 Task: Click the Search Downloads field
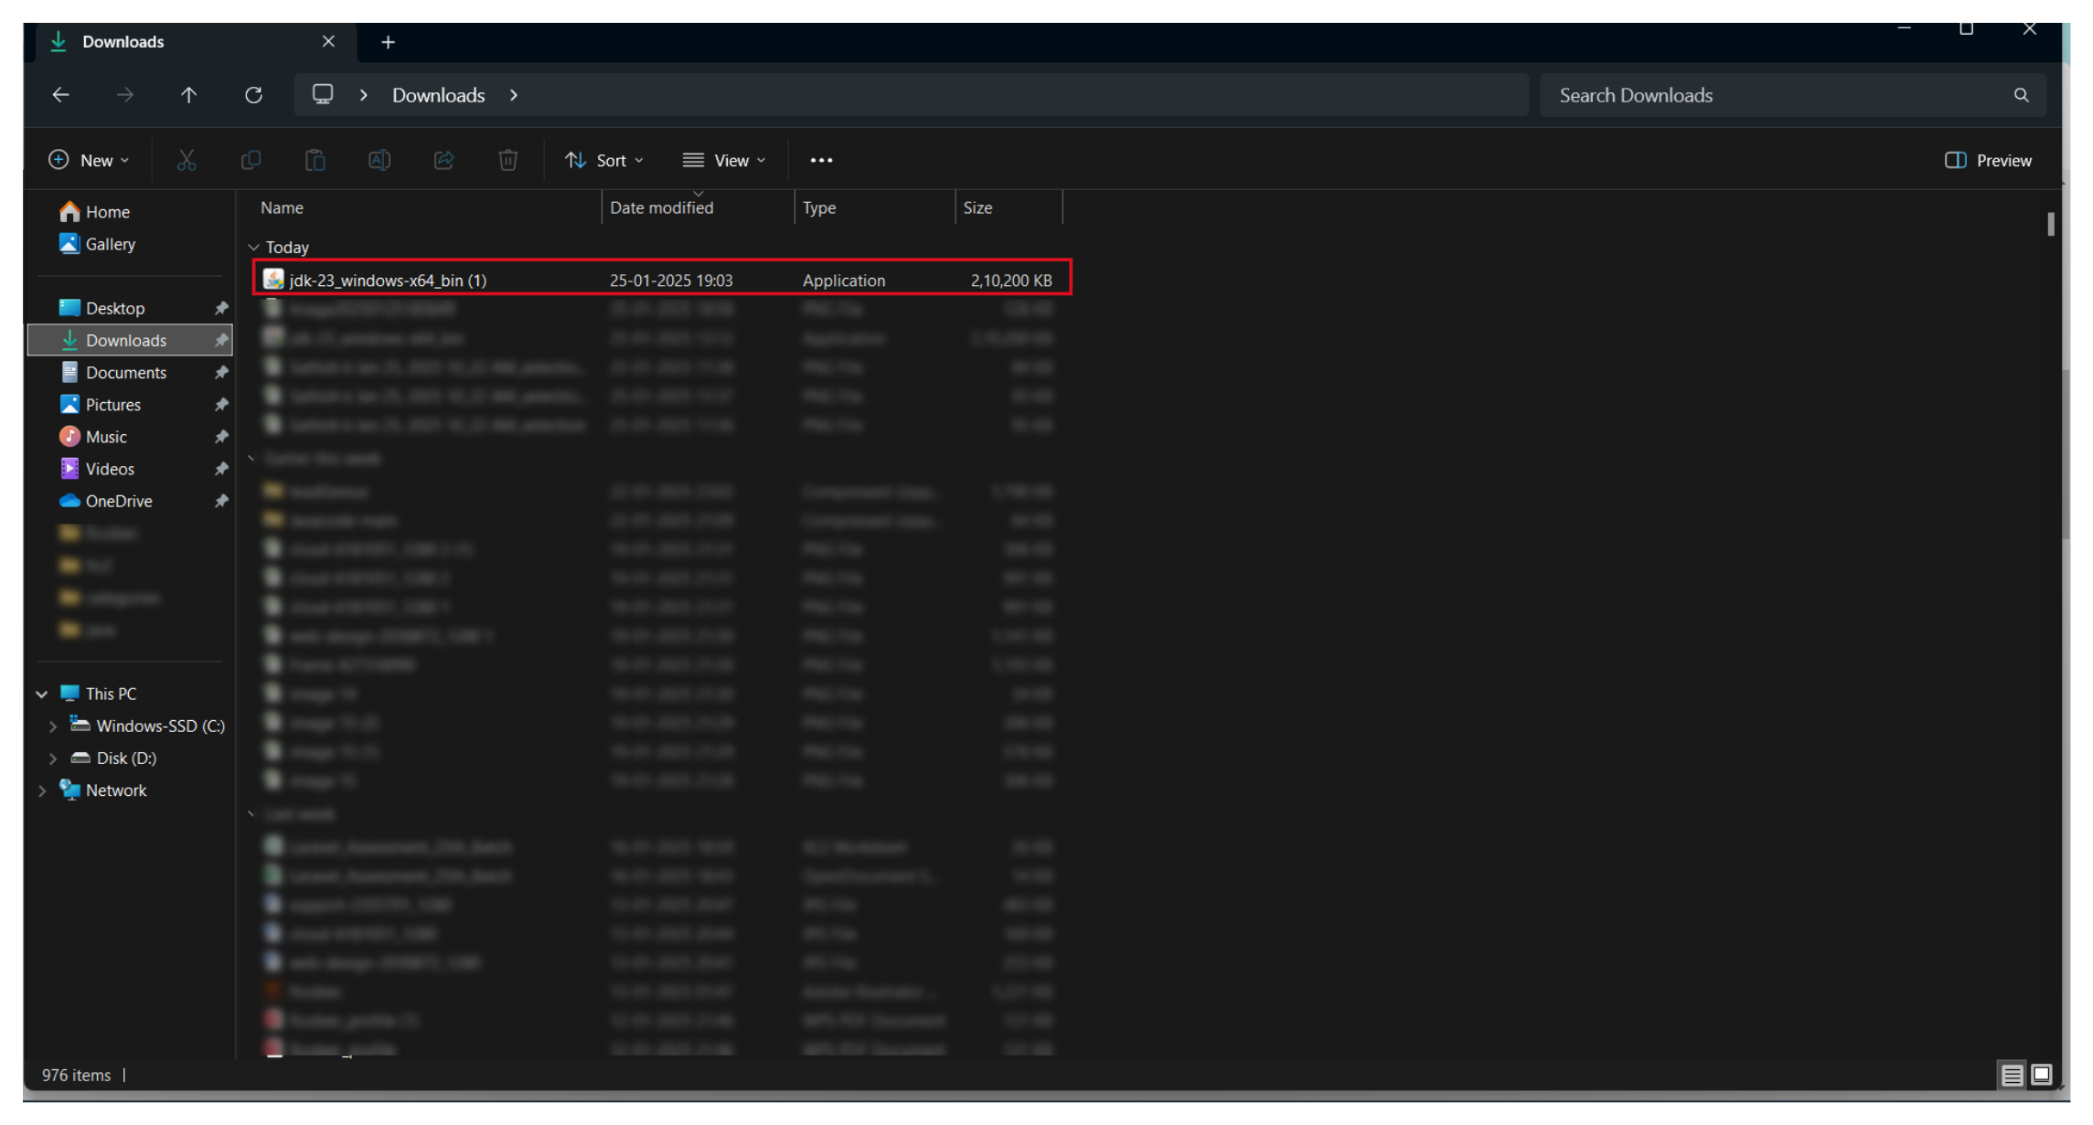click(1792, 95)
